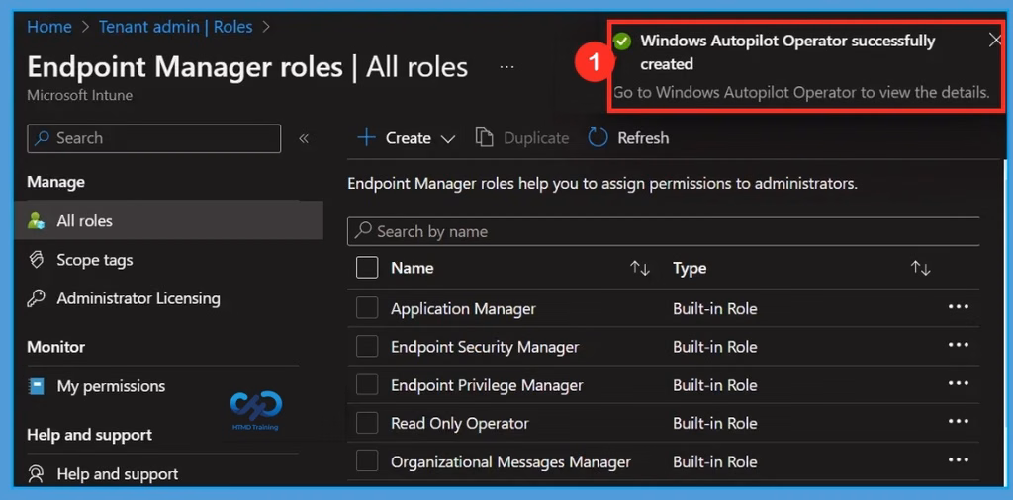Tick the select-all checkbox in the Name header
This screenshot has height=500, width=1013.
click(367, 268)
